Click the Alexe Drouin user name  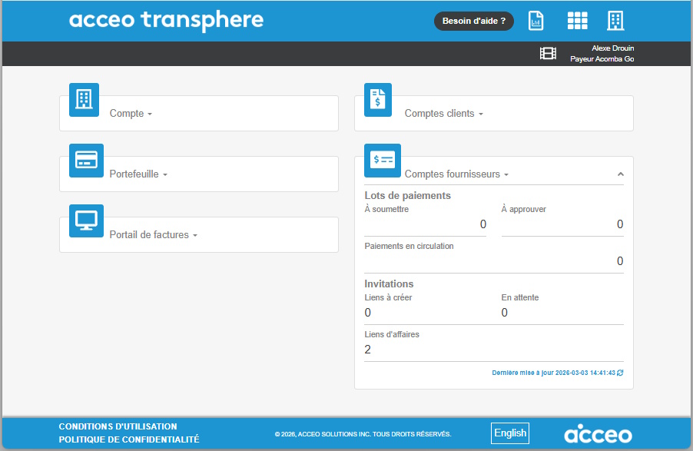(x=613, y=48)
